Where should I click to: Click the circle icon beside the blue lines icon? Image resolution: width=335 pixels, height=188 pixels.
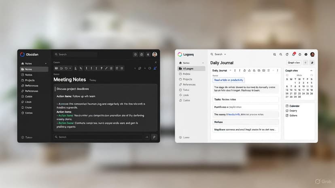tap(150, 68)
